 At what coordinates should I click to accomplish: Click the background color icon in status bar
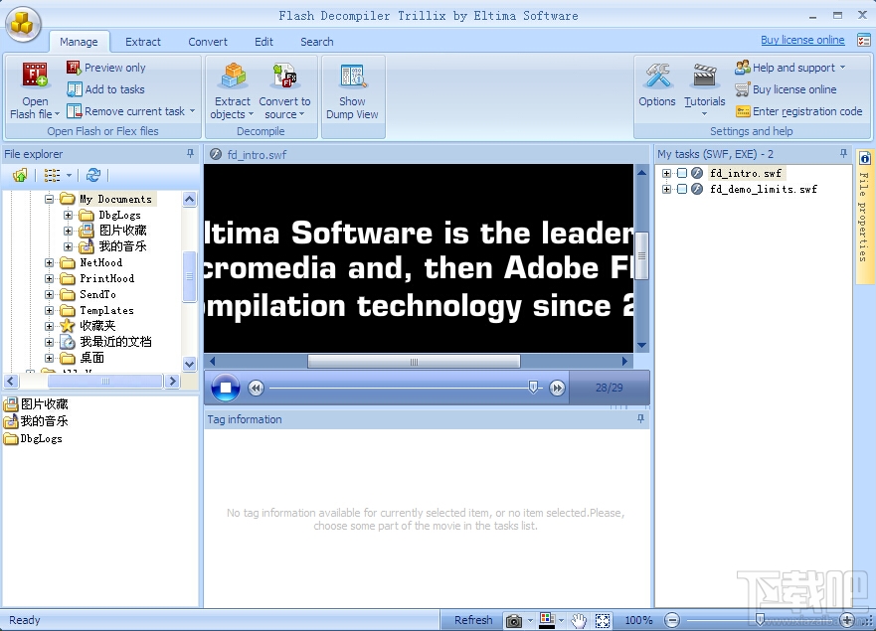coord(547,620)
